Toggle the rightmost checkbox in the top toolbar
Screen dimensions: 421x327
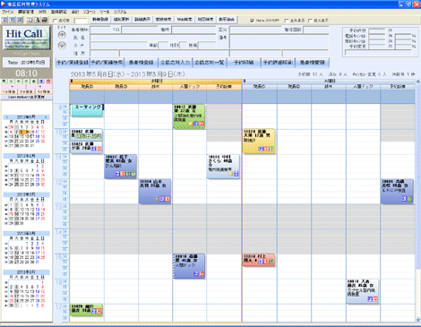click(x=310, y=21)
